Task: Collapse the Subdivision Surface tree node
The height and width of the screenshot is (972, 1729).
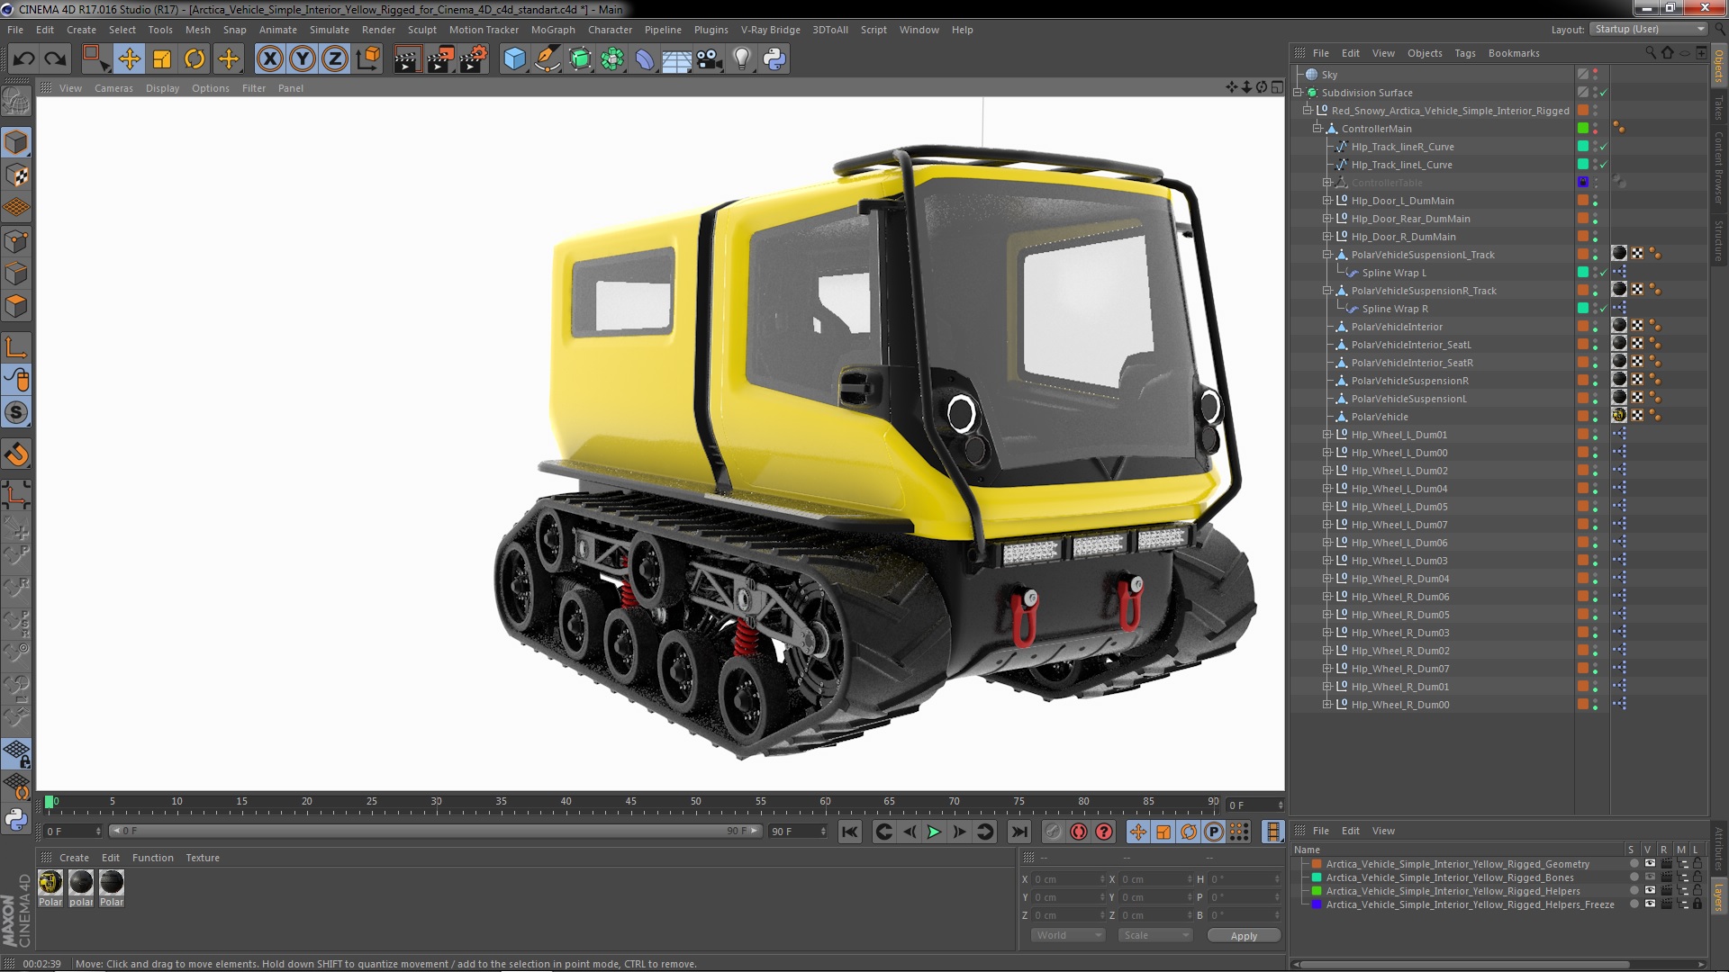Action: pos(1298,93)
